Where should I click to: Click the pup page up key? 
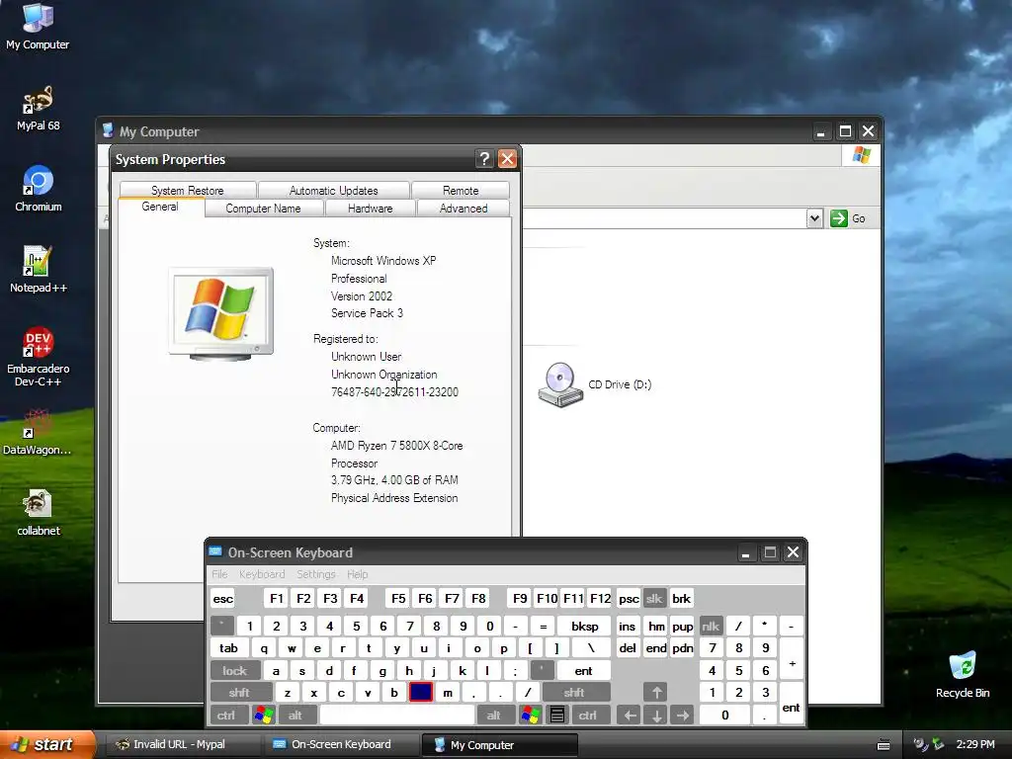[682, 626]
